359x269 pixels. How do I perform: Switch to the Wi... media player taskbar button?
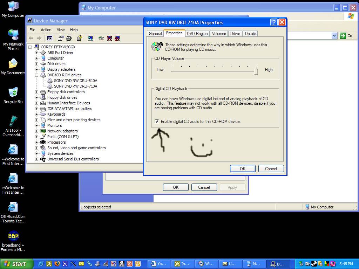click(206, 264)
